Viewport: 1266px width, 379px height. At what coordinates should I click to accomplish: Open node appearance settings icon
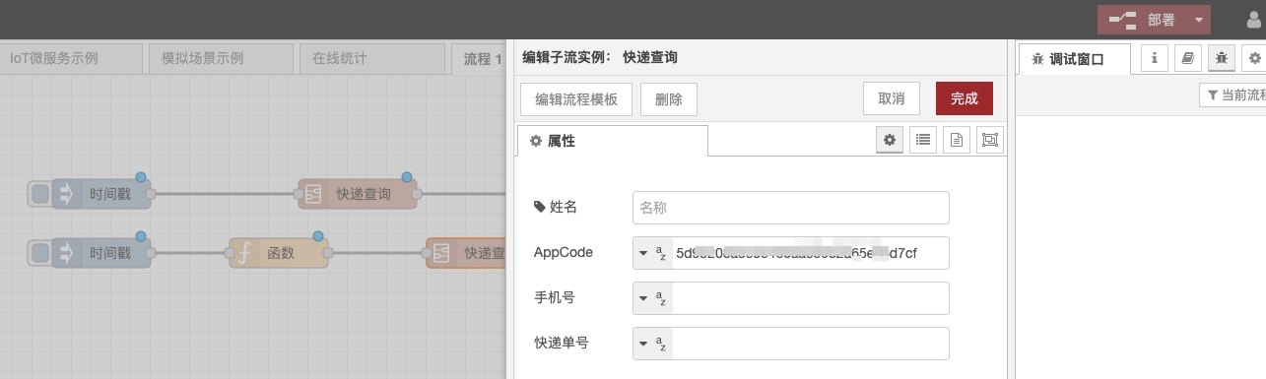989,141
